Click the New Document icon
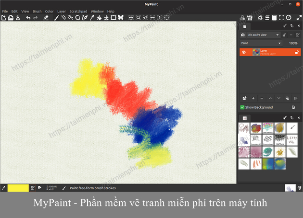 (x=4, y=18)
